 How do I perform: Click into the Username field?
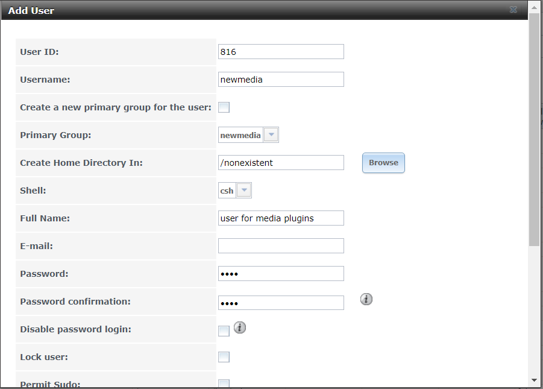(281, 80)
